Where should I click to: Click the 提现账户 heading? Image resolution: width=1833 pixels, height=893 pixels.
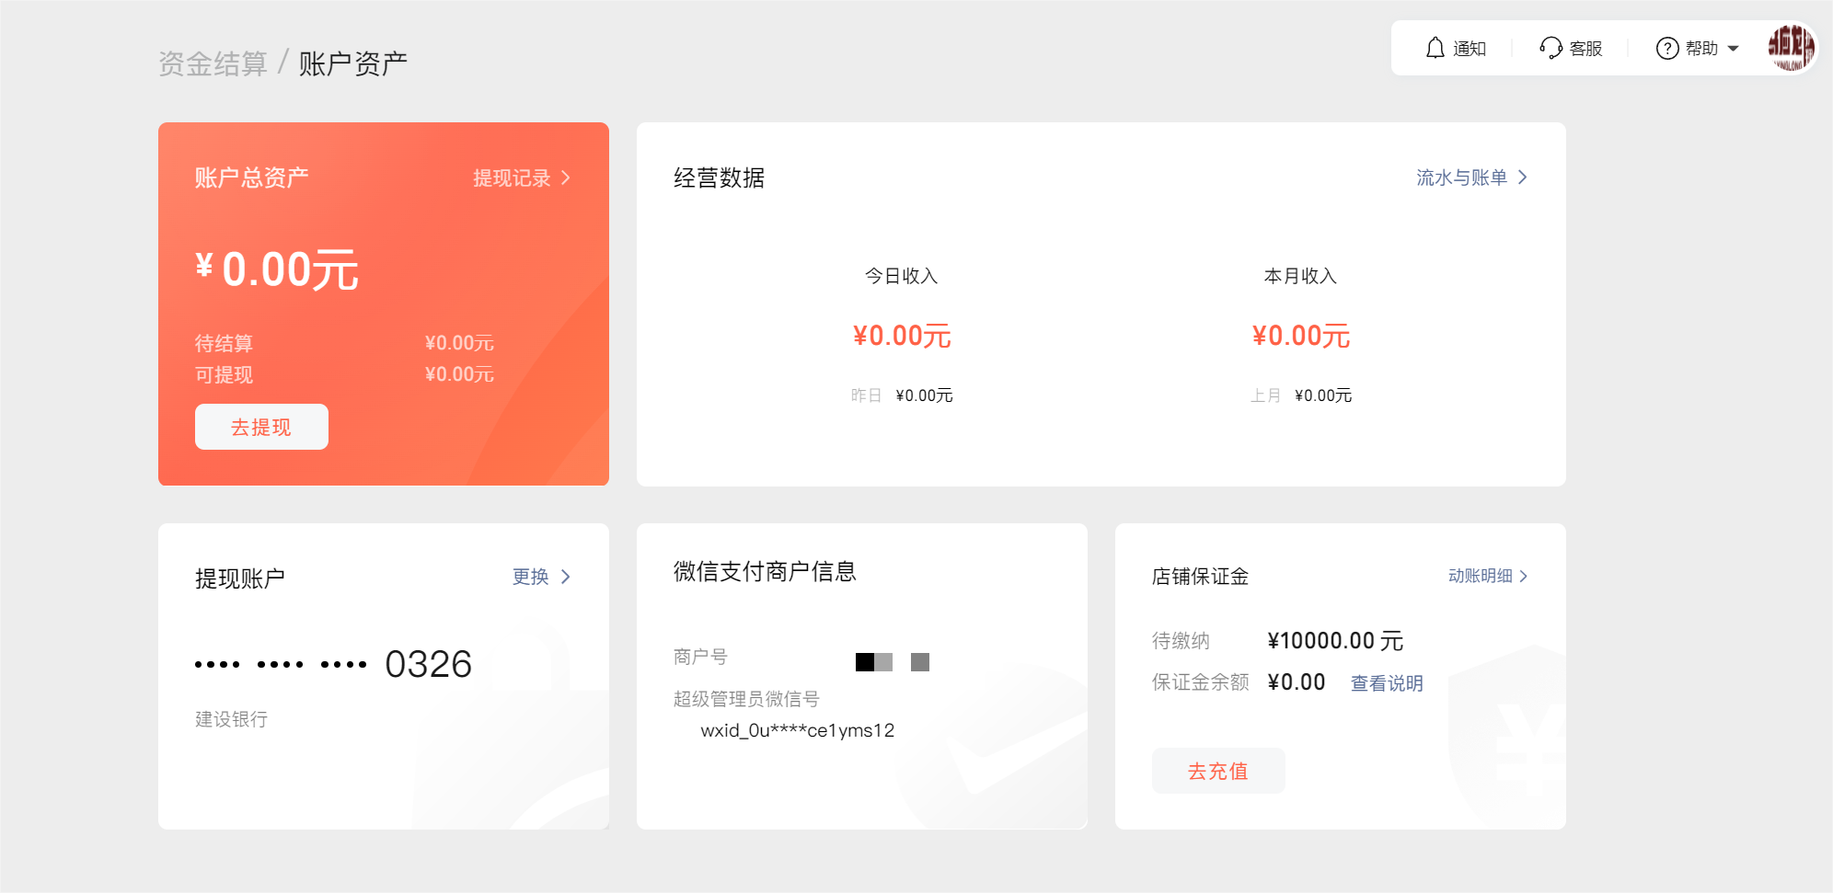pos(240,578)
